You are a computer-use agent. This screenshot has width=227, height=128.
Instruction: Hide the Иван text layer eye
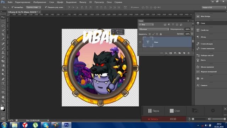pyautogui.click(x=140, y=42)
